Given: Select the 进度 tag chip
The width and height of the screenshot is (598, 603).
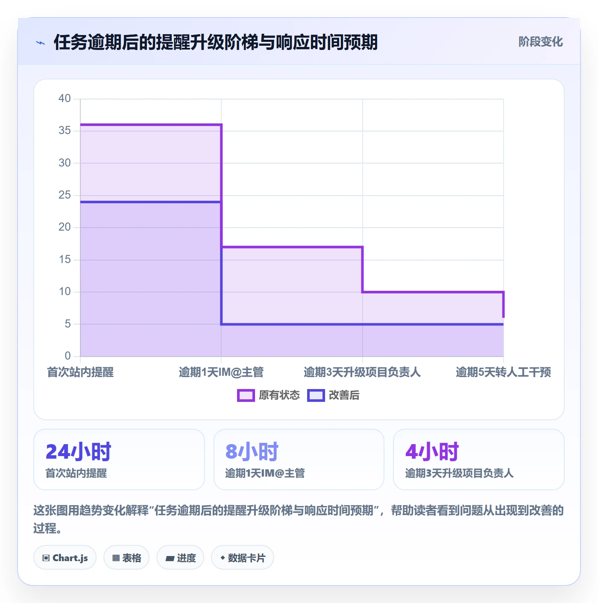Looking at the screenshot, I should tap(180, 558).
